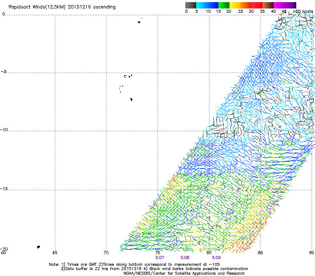
Task: Click the brown 35-40 knots legend color
Action: pyautogui.click(x=268, y=5)
